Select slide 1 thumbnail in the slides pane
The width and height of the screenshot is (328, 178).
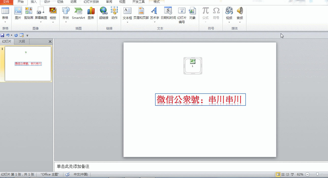tap(28, 64)
